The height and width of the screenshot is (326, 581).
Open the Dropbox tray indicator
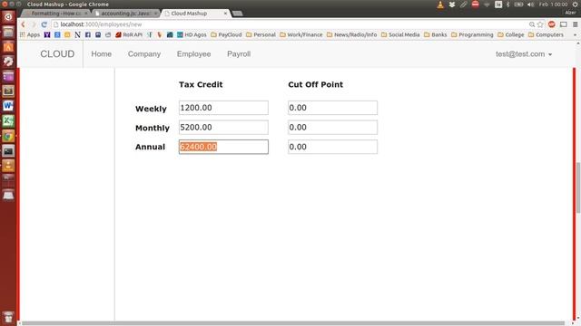(x=452, y=5)
